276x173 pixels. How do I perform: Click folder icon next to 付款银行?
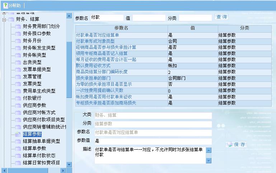18,98
